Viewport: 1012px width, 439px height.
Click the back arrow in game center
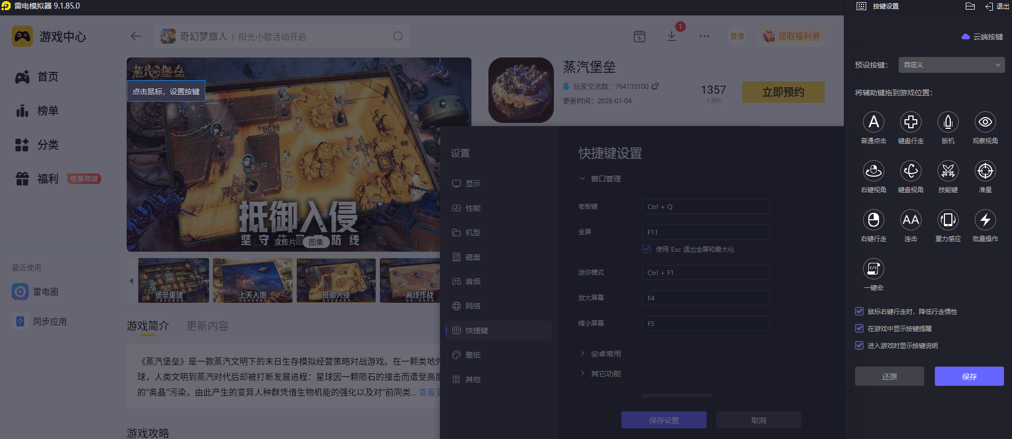point(136,36)
